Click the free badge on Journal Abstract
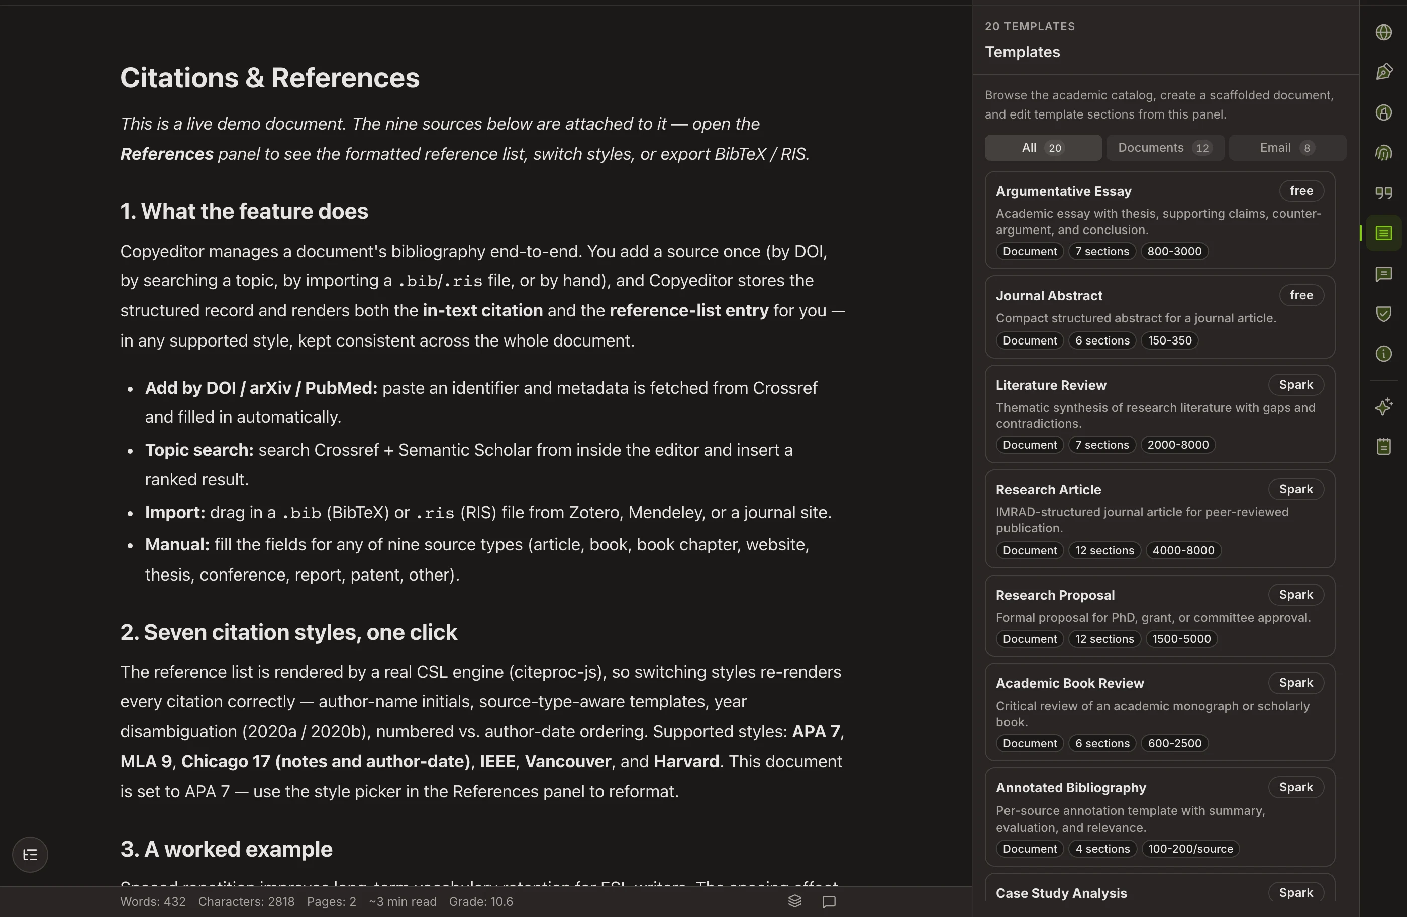The height and width of the screenshot is (917, 1407). point(1301,295)
